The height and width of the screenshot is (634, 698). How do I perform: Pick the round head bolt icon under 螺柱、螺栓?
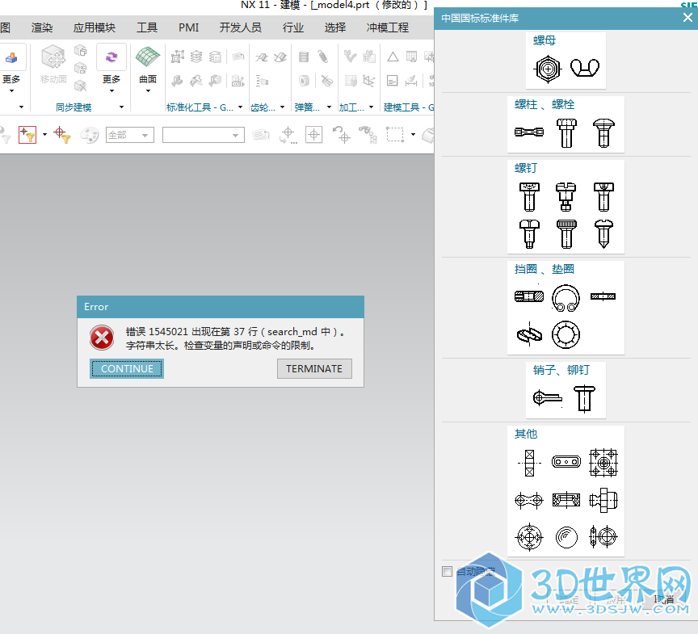point(603,132)
